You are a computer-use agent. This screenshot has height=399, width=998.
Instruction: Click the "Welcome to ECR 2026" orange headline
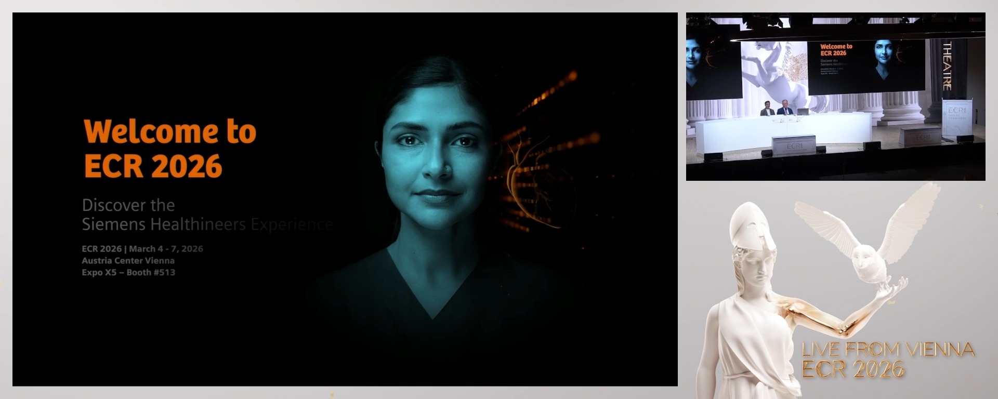pyautogui.click(x=169, y=149)
